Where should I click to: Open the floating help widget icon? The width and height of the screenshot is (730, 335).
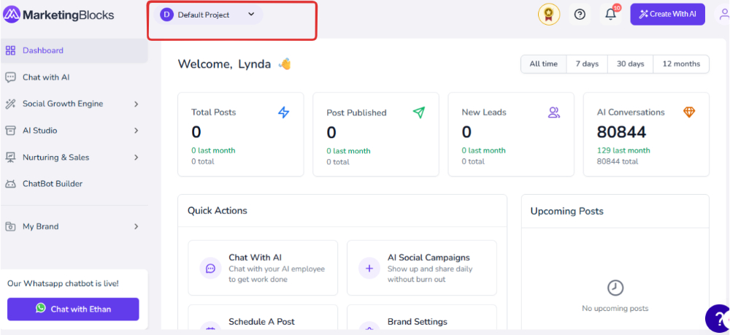(718, 318)
